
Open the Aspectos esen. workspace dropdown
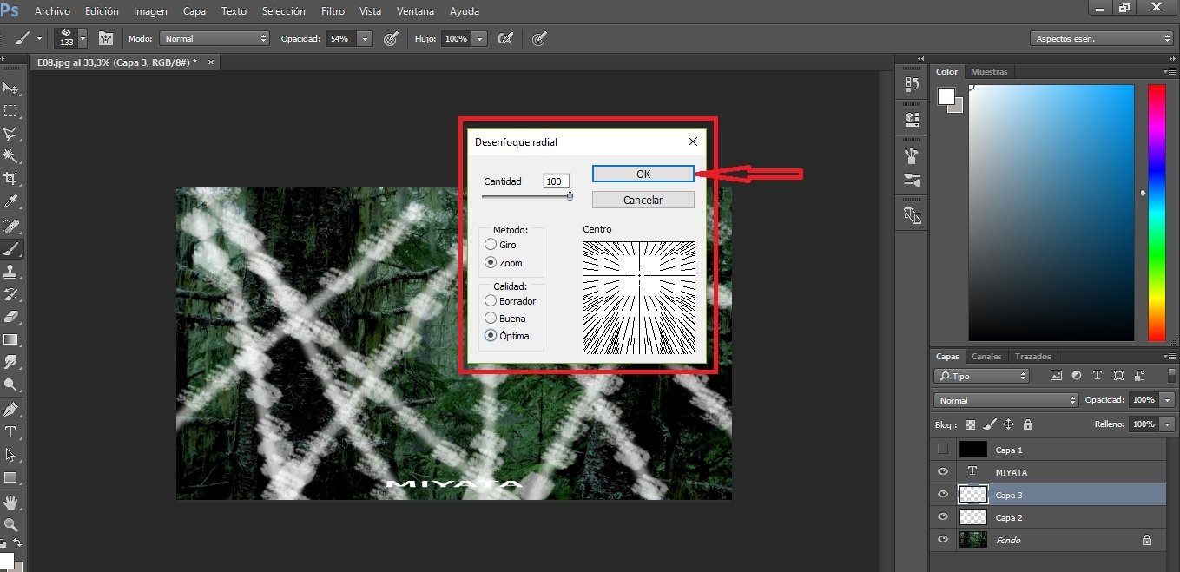[x=1101, y=39]
